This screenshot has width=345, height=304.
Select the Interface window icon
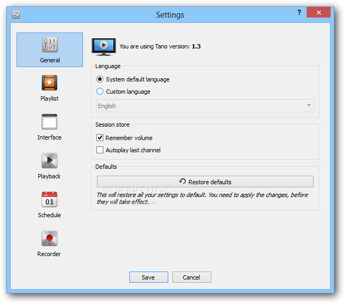tap(50, 121)
